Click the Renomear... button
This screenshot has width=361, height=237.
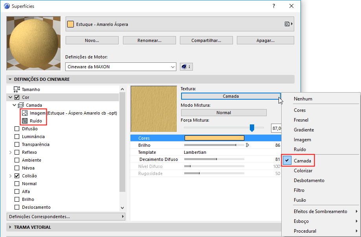pyautogui.click(x=149, y=40)
